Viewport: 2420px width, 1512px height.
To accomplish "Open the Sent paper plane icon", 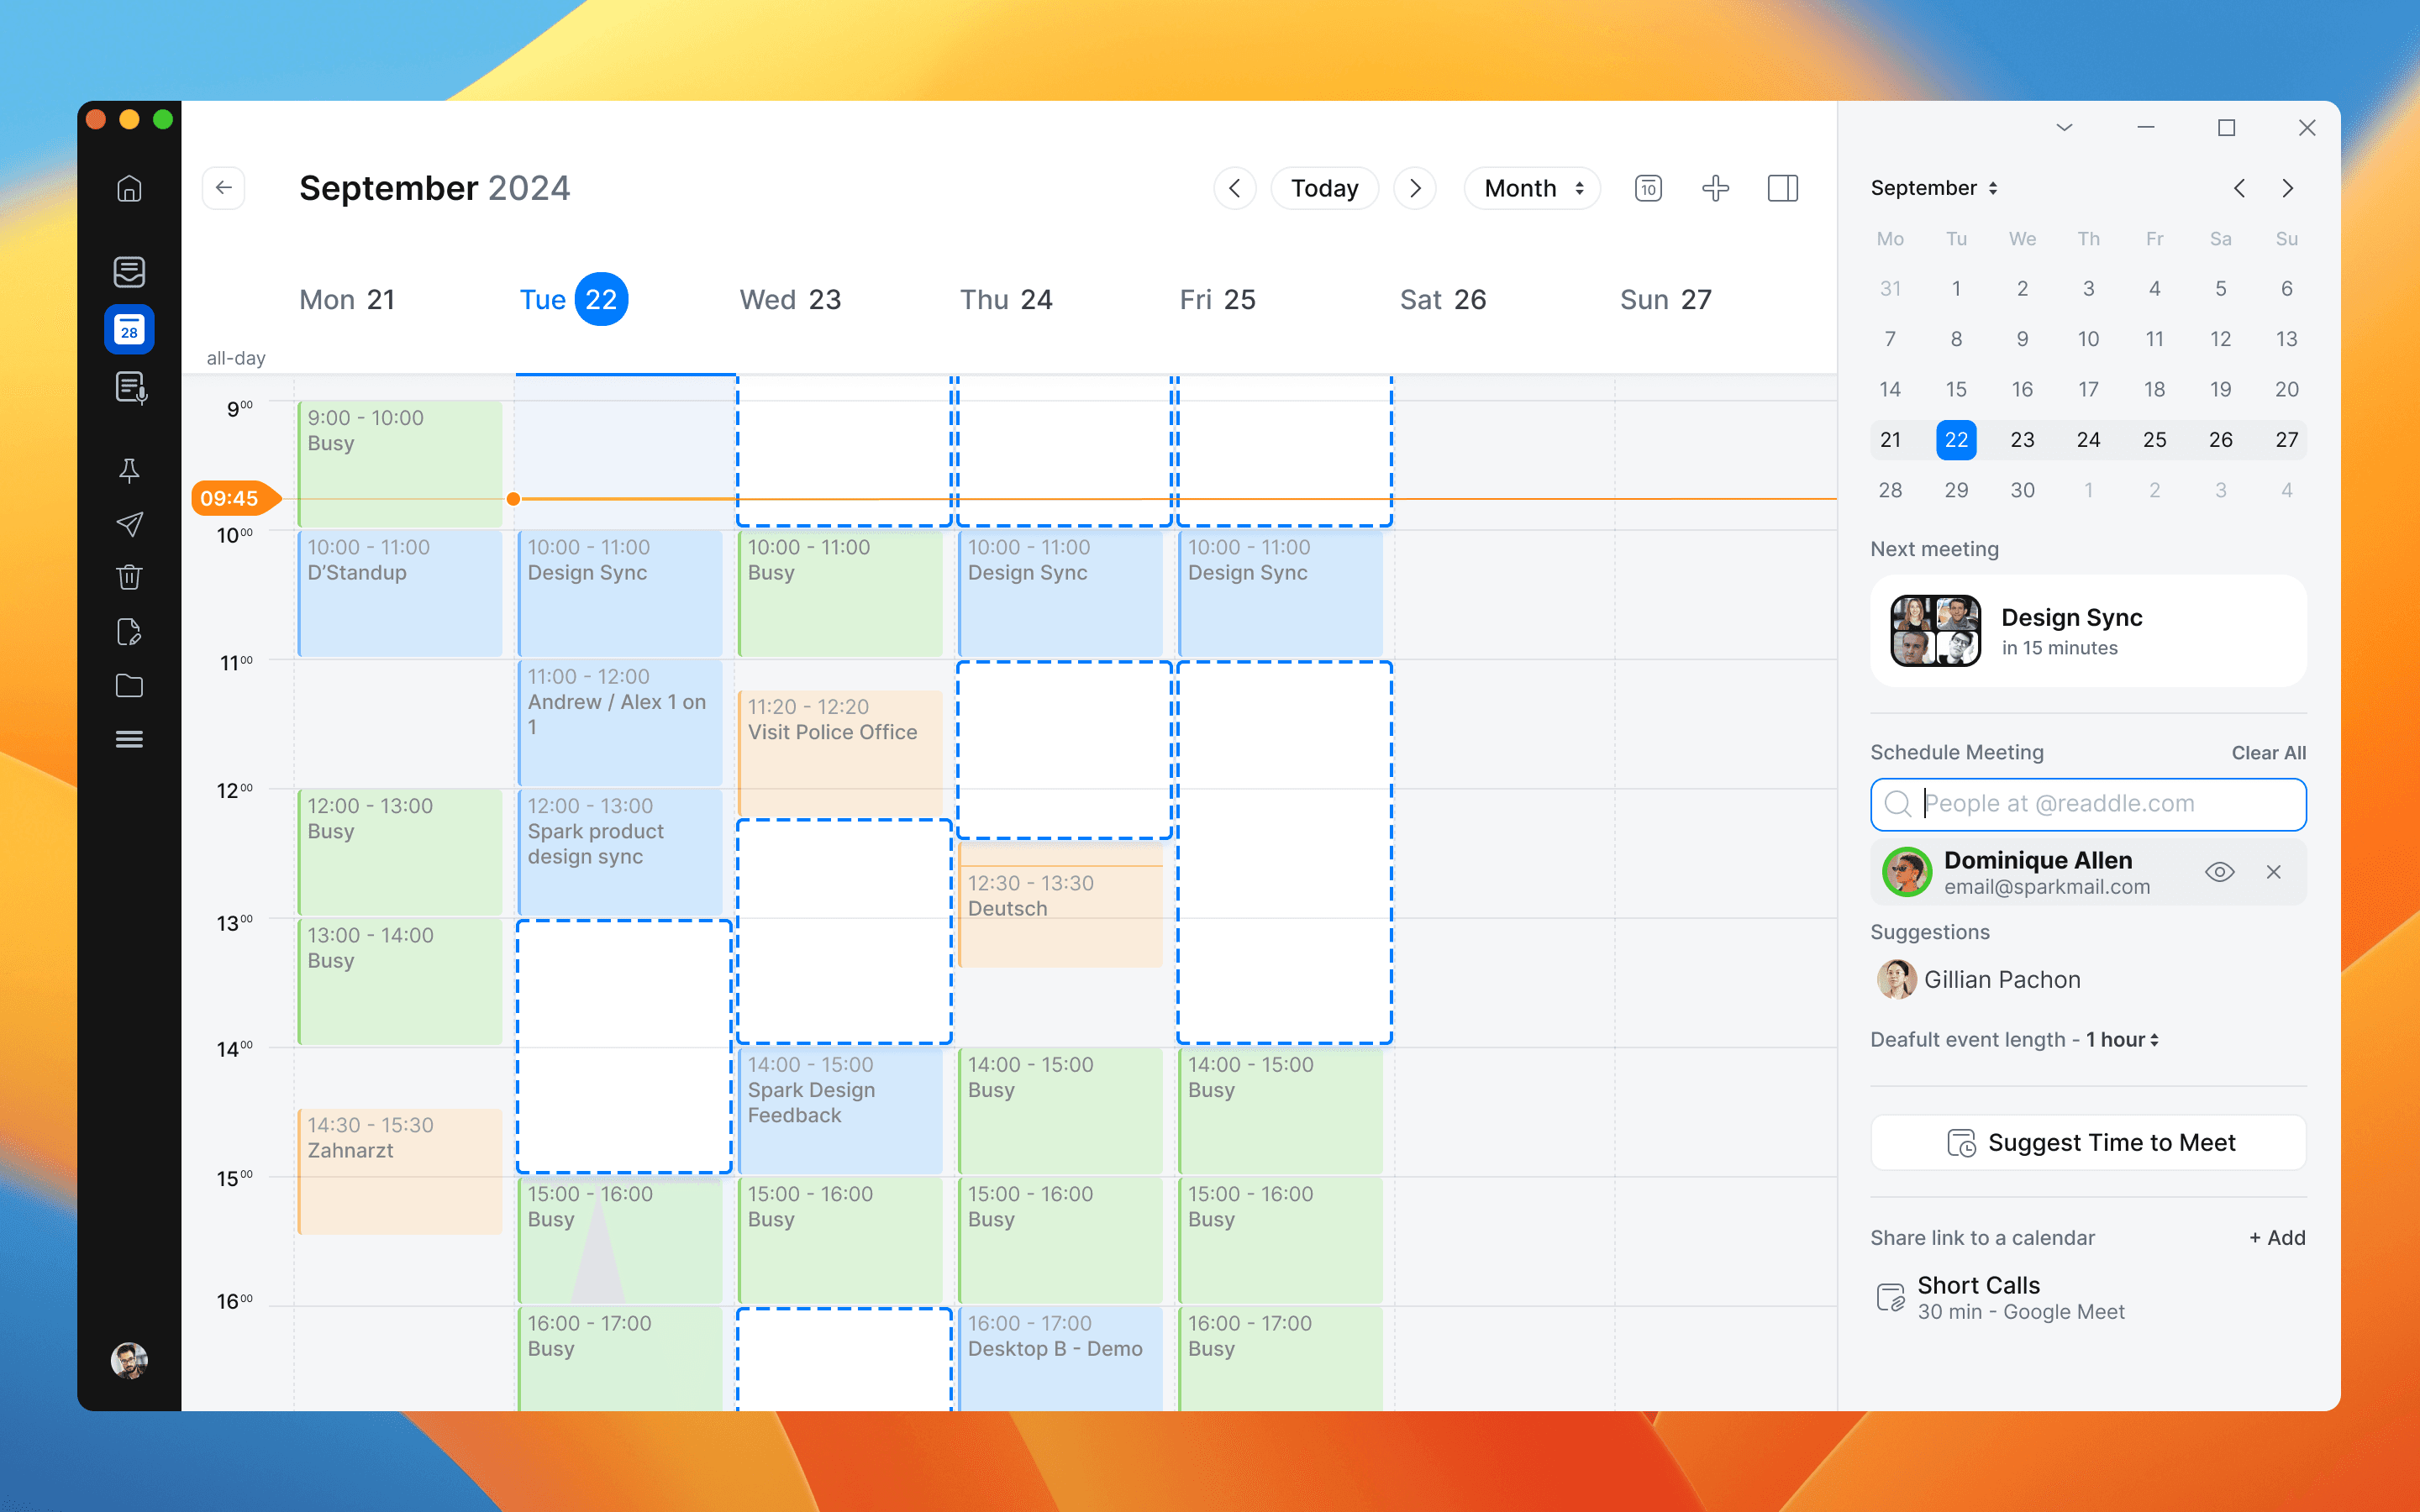I will (129, 524).
